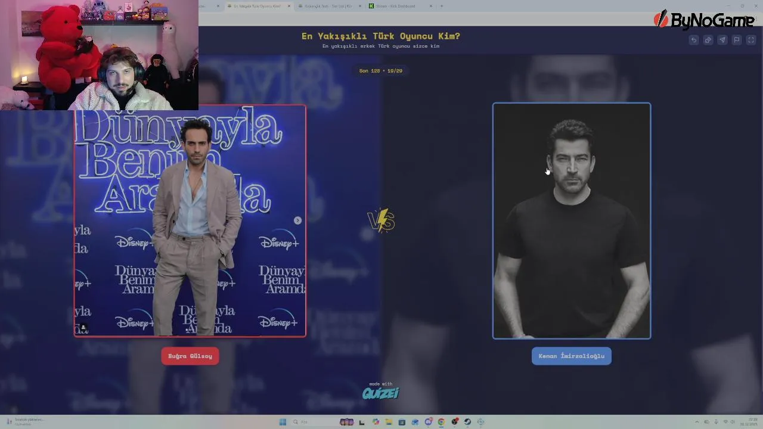Viewport: 763px width, 429px height.
Task: Close the En Yakışıklı Türk Oyuncu tab
Action: [289, 6]
